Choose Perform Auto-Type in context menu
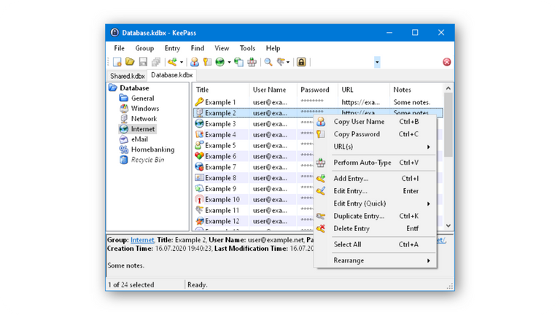 (x=376, y=163)
